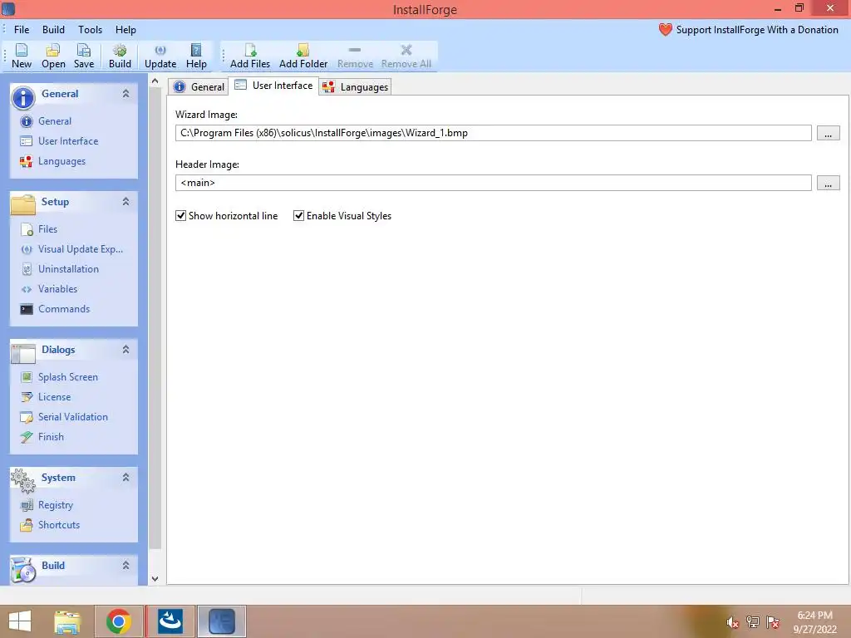Open the Tools menu
Viewport: 851px width, 638px height.
(90, 30)
